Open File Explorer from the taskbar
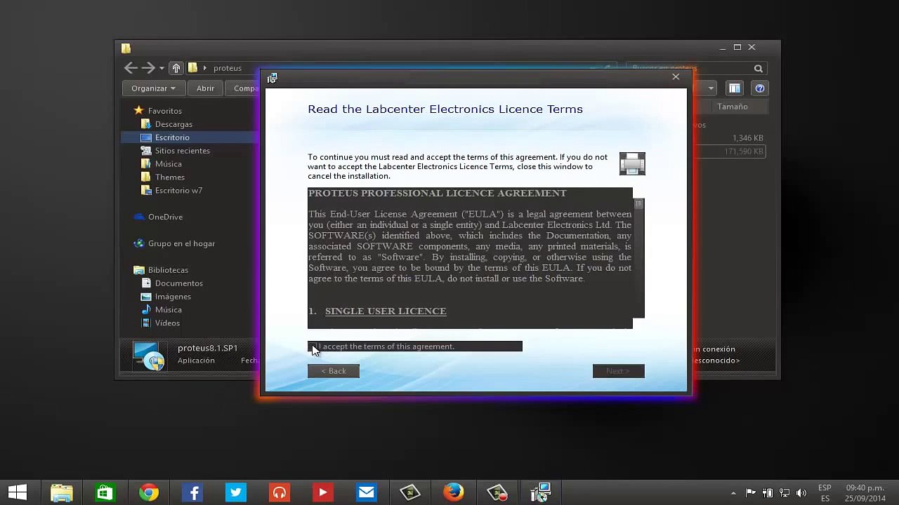 pyautogui.click(x=61, y=492)
